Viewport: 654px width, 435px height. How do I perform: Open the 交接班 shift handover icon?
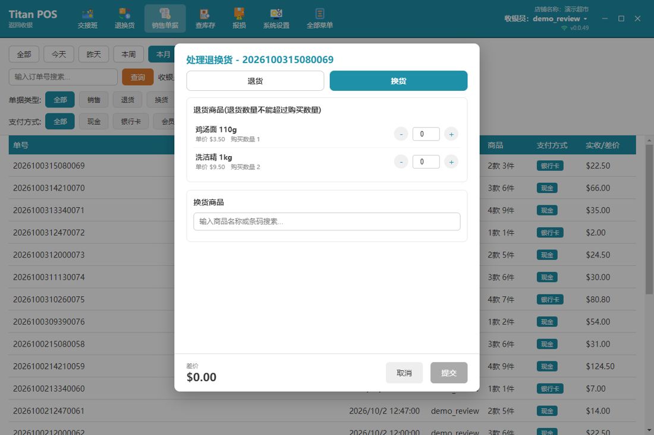[87, 19]
